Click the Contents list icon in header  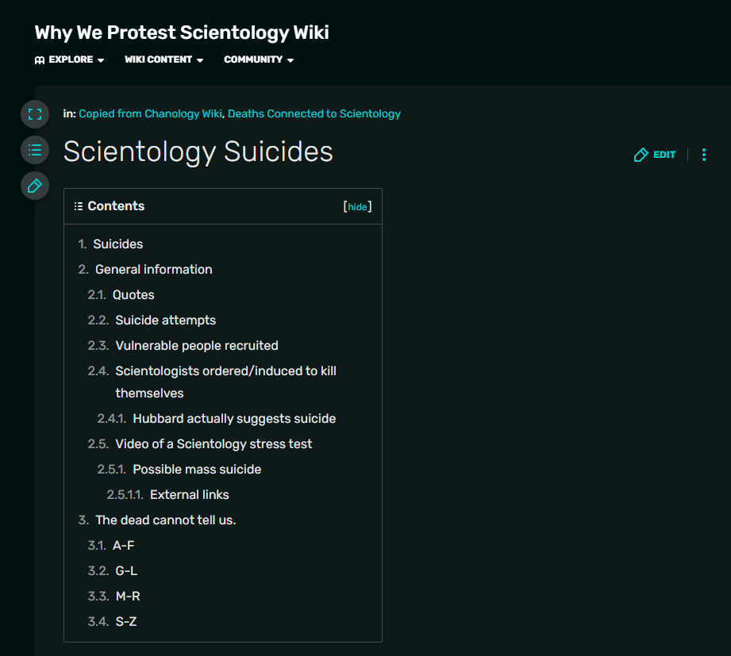coord(78,206)
